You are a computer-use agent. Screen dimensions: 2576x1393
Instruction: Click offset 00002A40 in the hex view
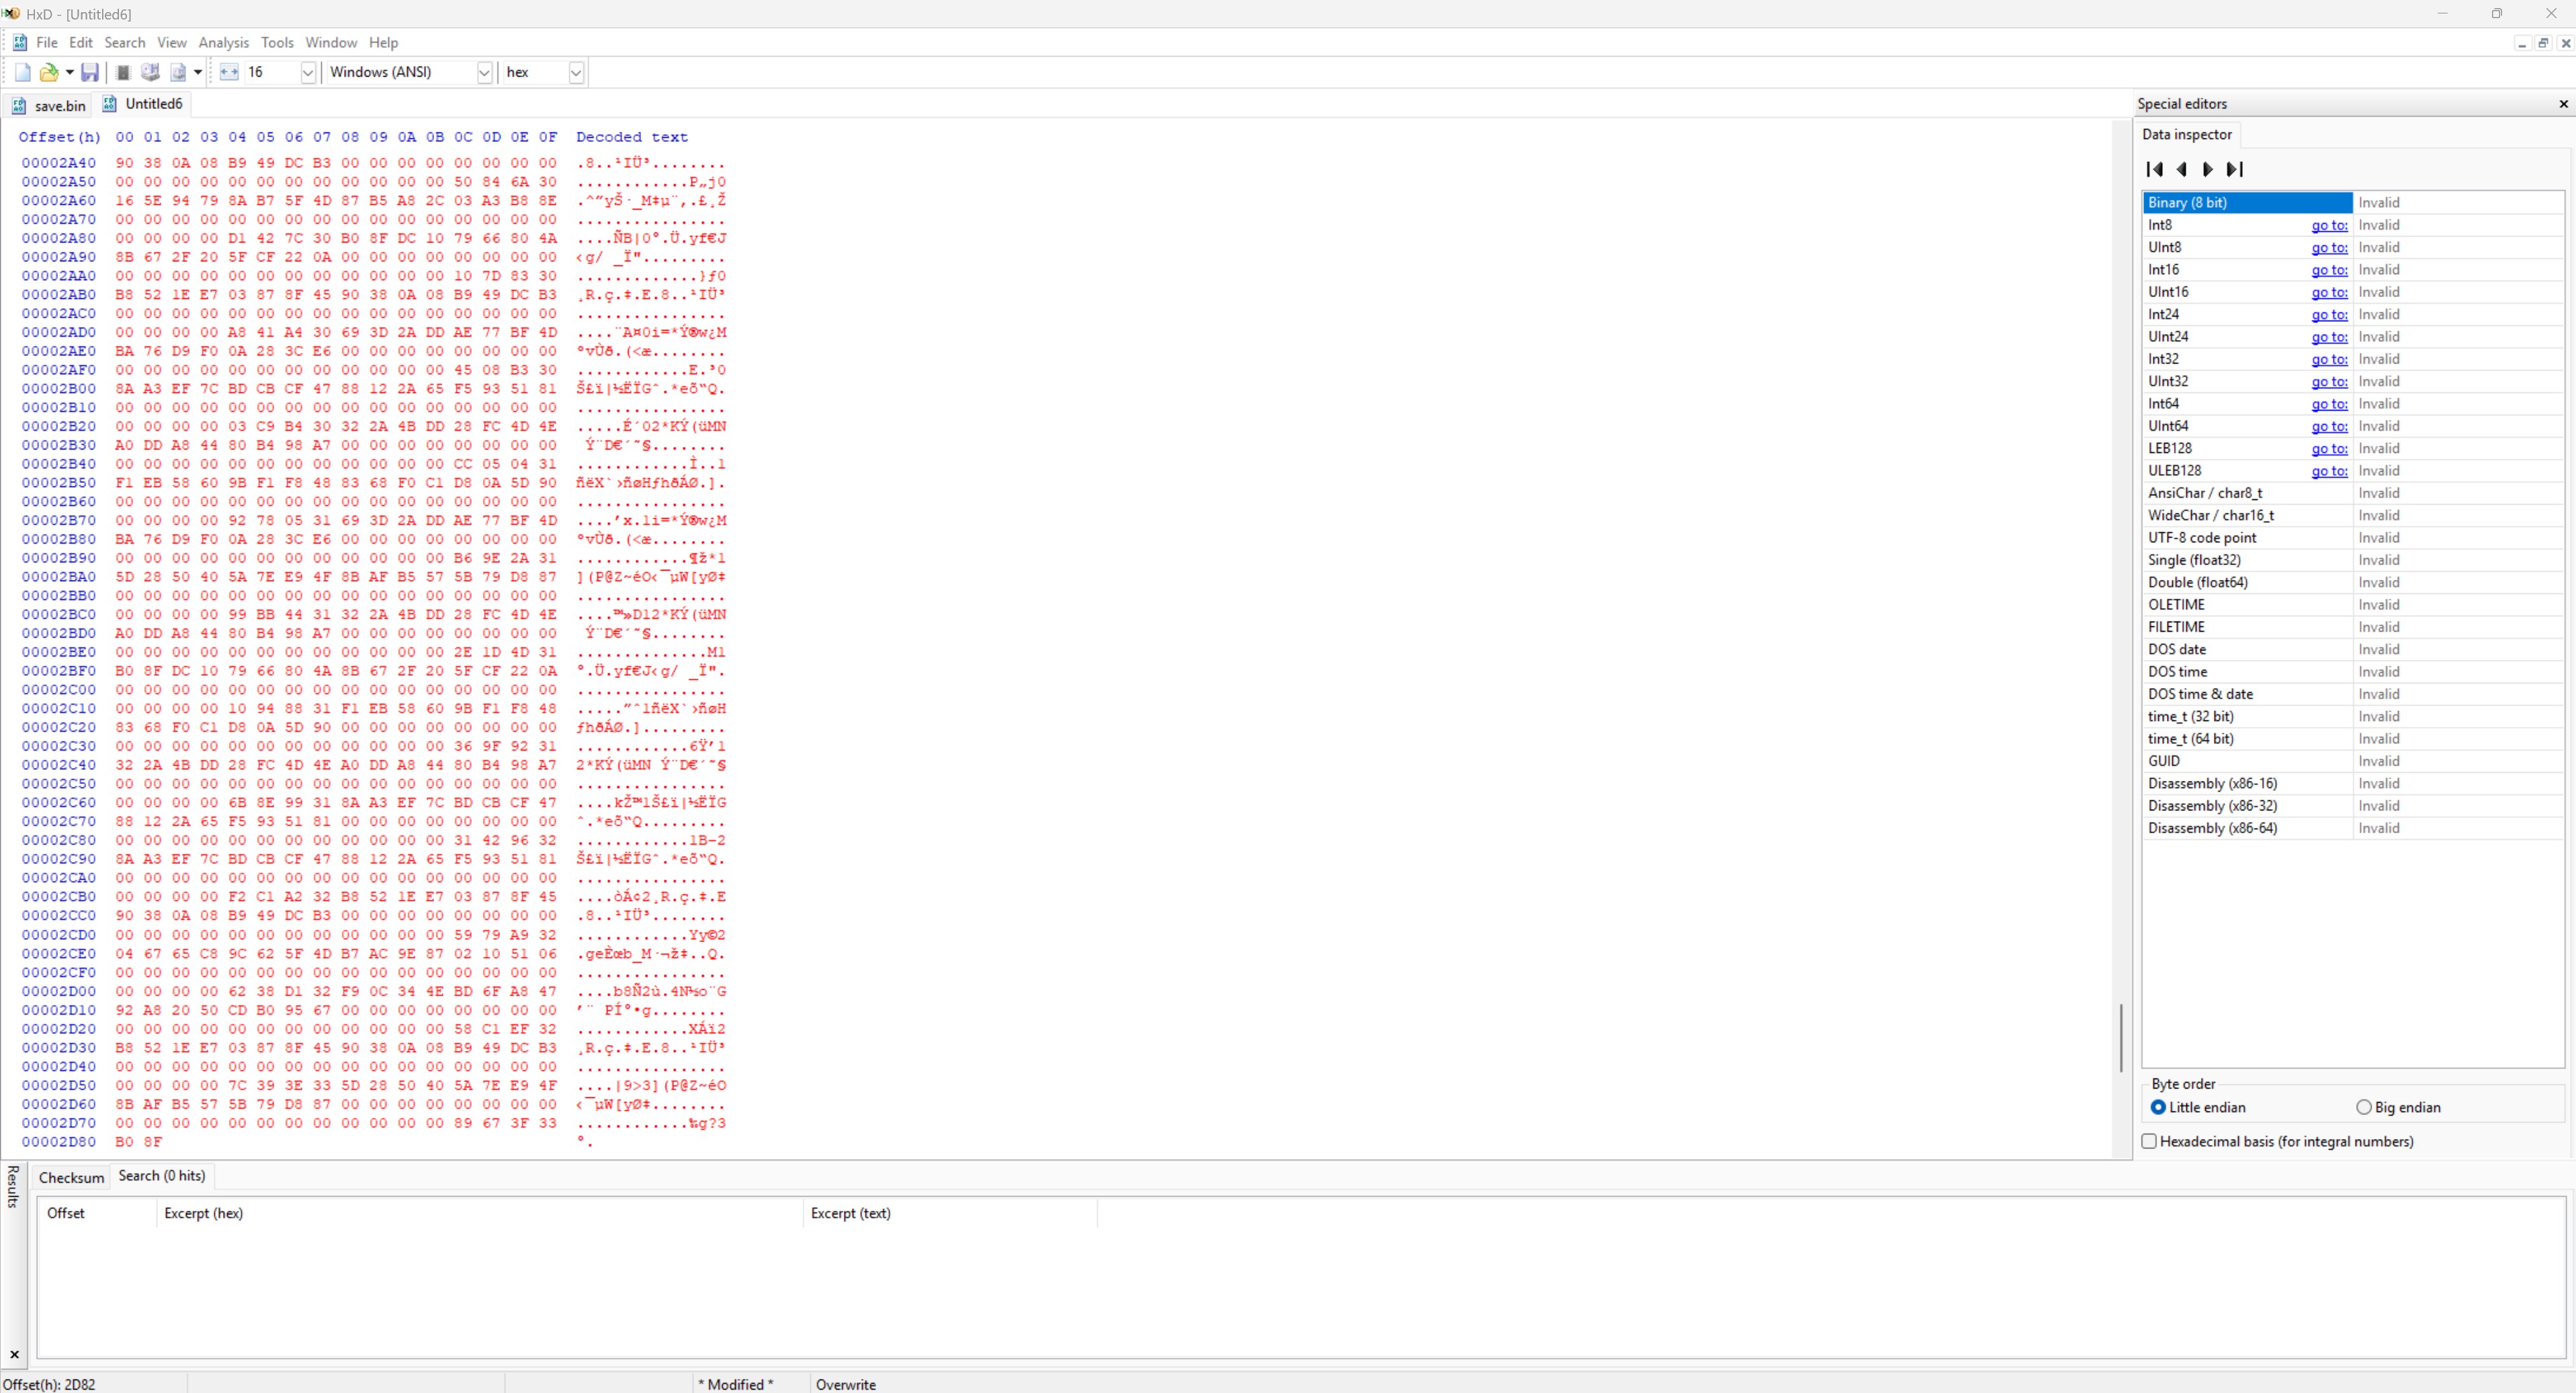59,163
